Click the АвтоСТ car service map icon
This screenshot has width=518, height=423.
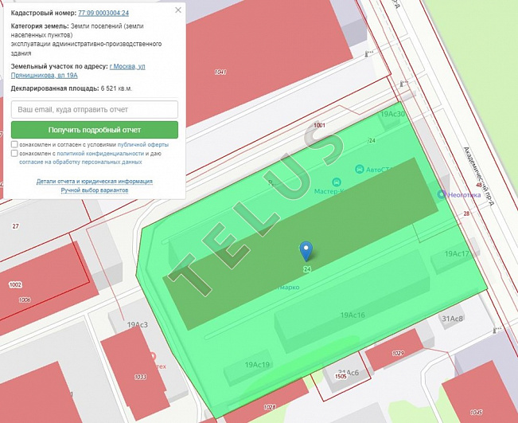(x=359, y=170)
